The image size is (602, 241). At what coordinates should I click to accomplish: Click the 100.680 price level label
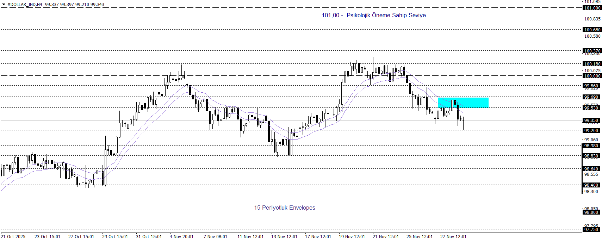pyautogui.click(x=592, y=30)
